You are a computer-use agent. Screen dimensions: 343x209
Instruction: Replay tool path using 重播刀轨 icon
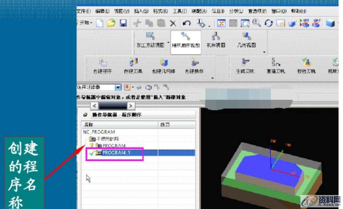click(275, 63)
